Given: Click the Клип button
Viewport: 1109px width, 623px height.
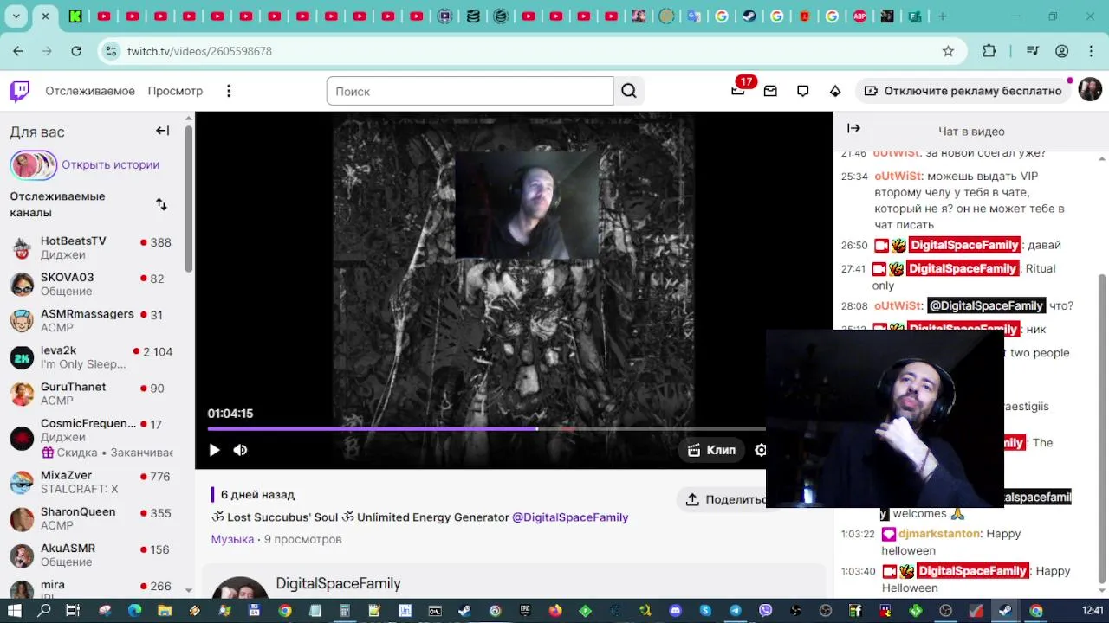Looking at the screenshot, I should [711, 450].
